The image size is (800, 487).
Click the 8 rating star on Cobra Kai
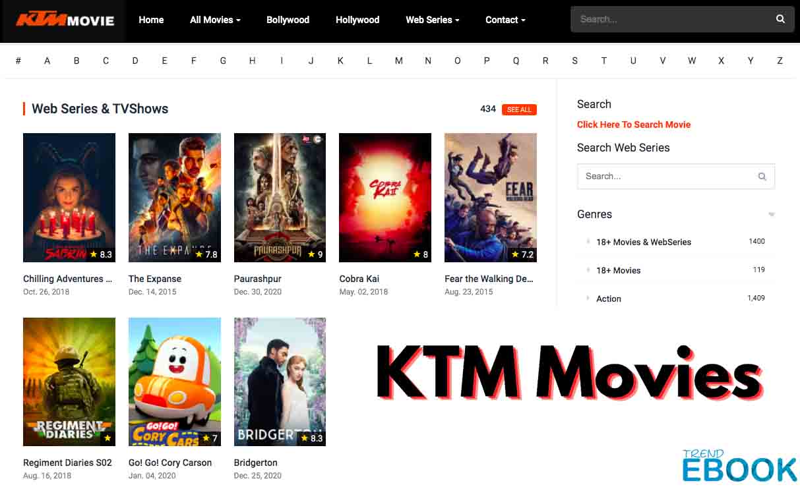[x=417, y=254]
